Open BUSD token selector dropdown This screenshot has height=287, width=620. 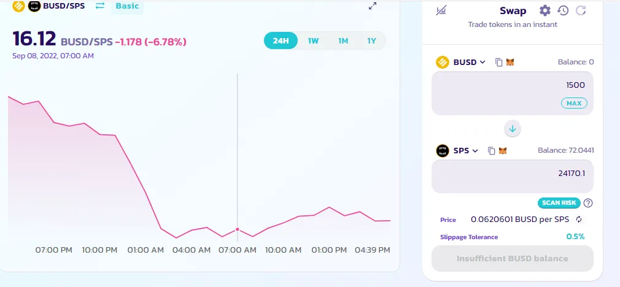pos(460,63)
